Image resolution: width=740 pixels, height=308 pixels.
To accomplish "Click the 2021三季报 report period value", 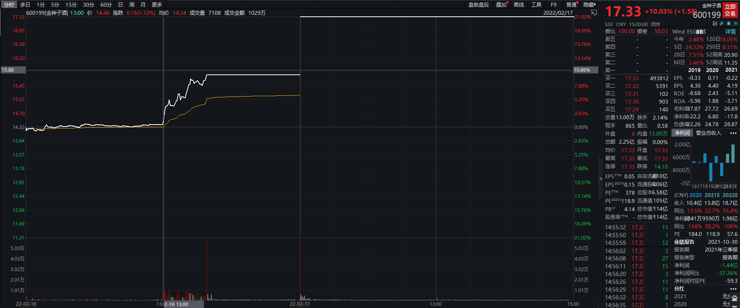I will [721, 250].
